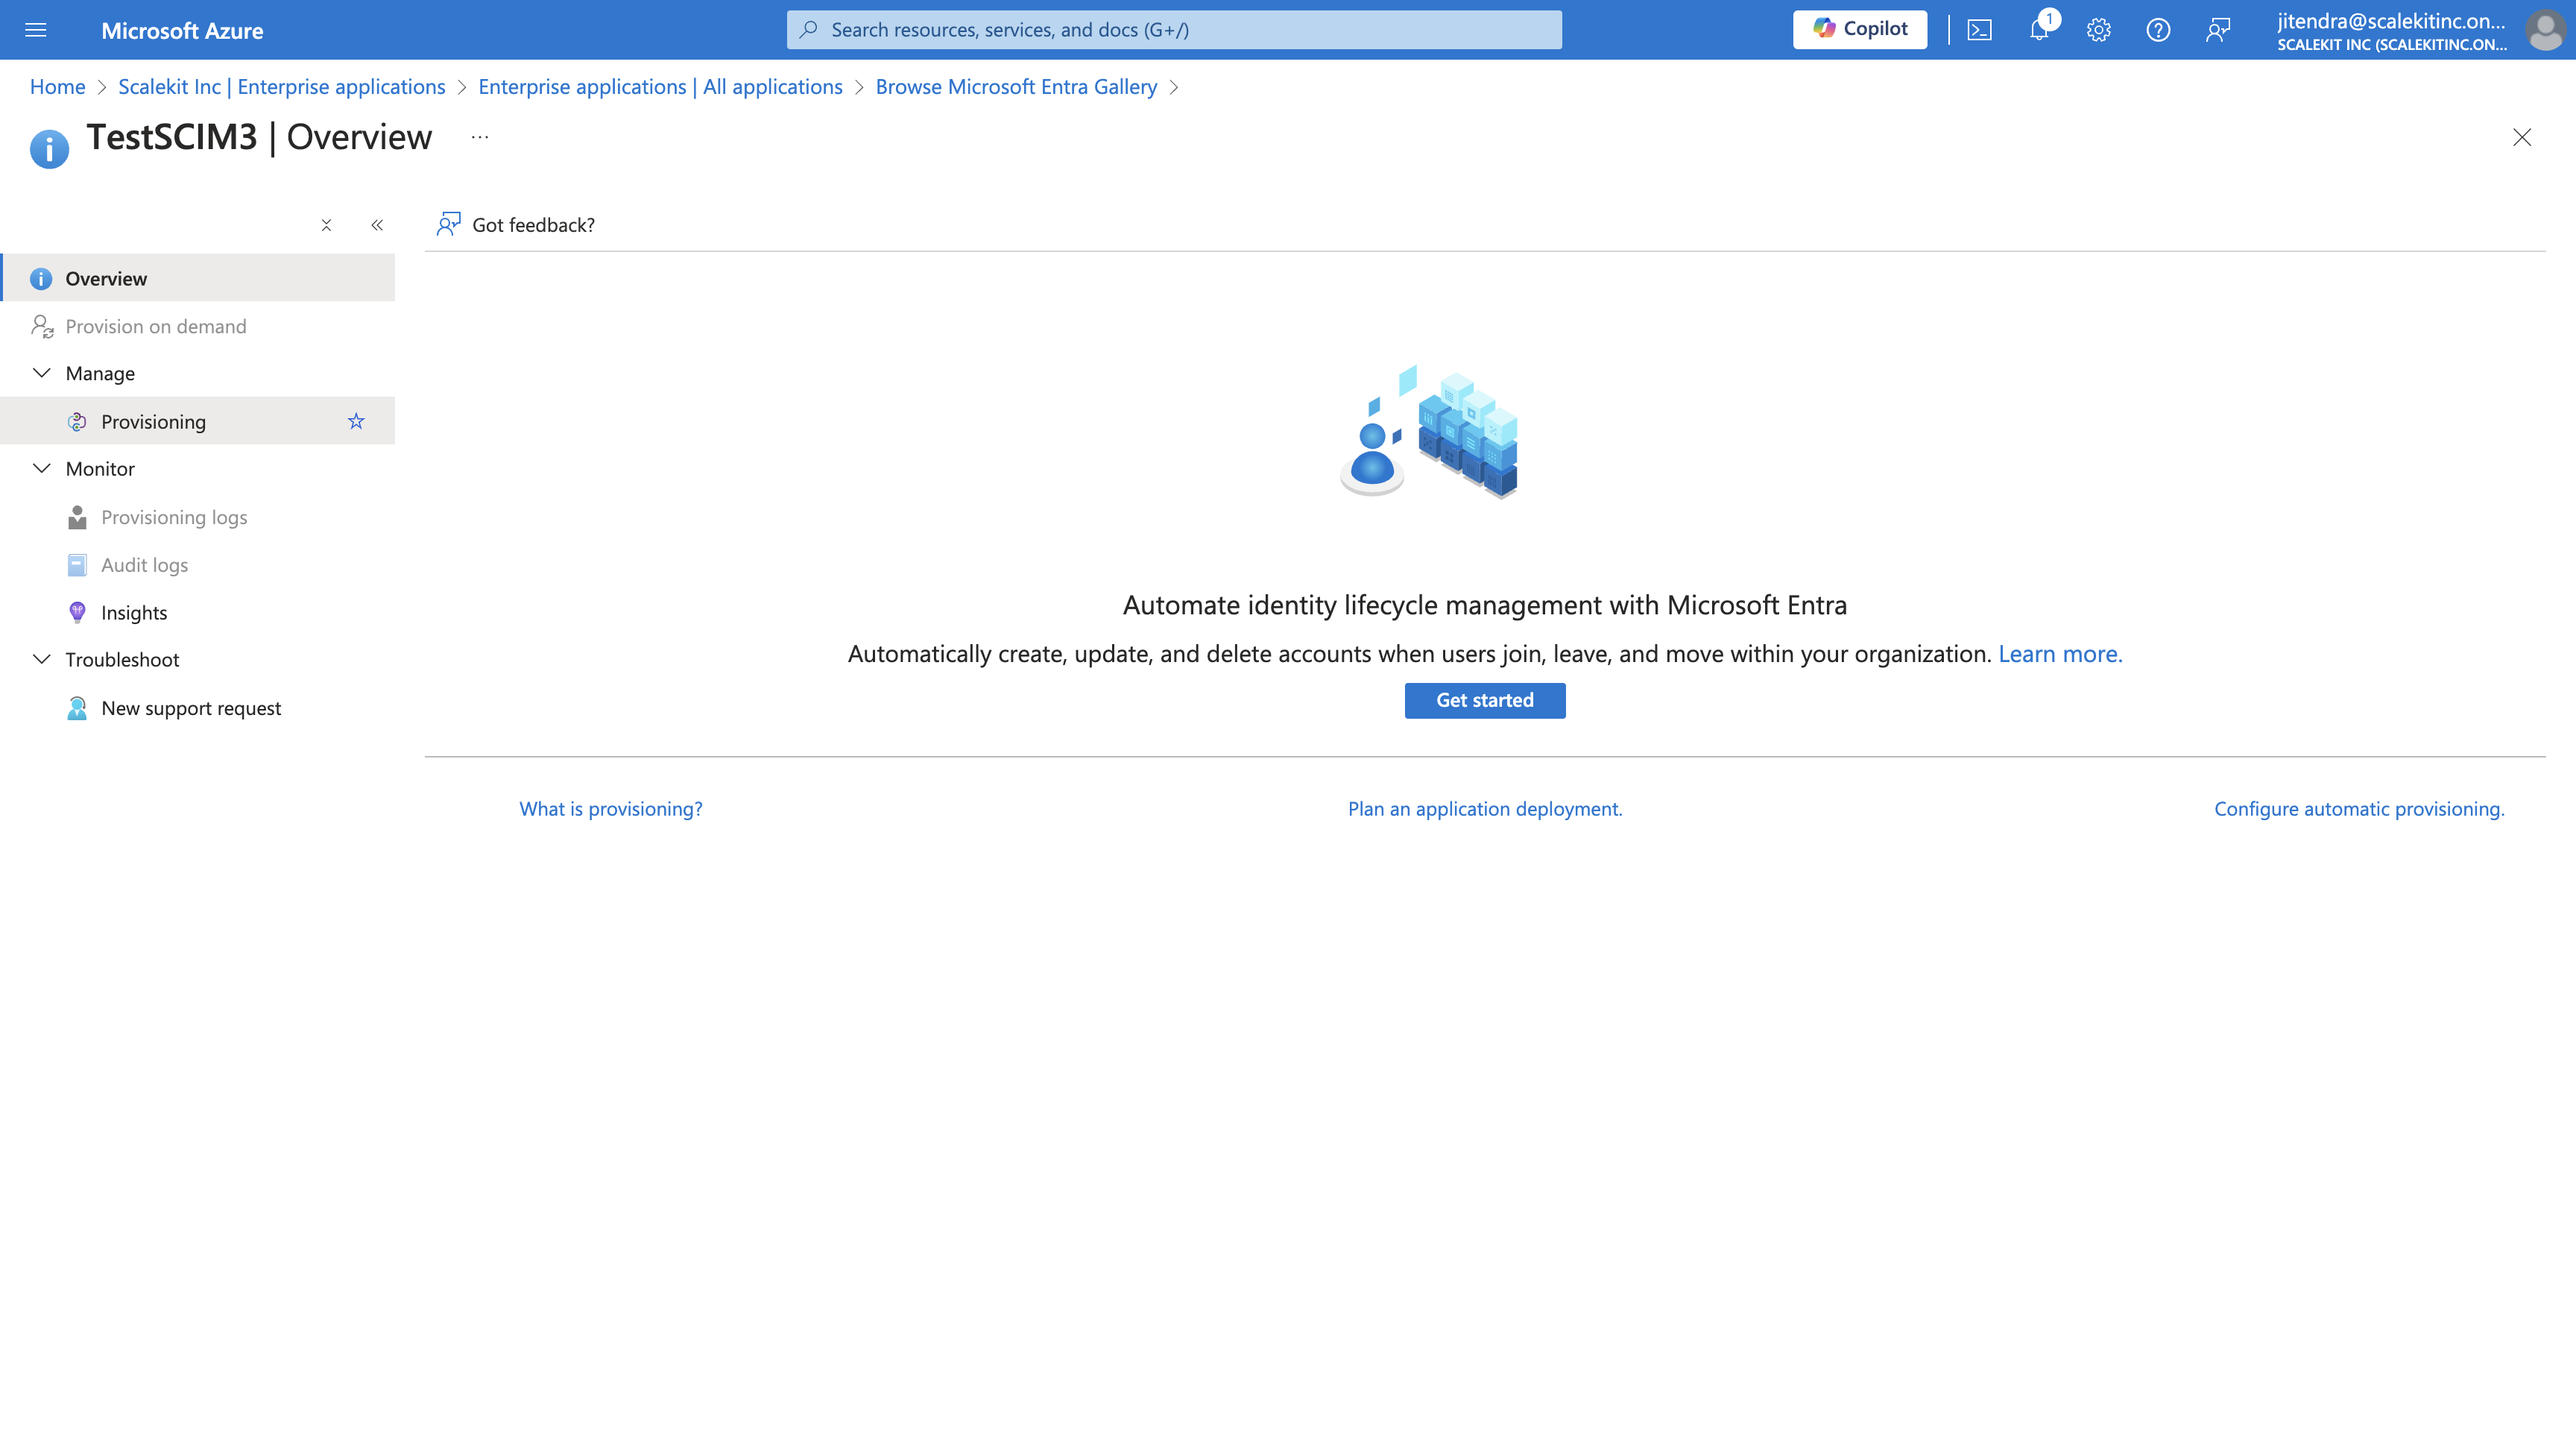Focus the search resources, services, and docs field

pyautogui.click(x=1174, y=30)
